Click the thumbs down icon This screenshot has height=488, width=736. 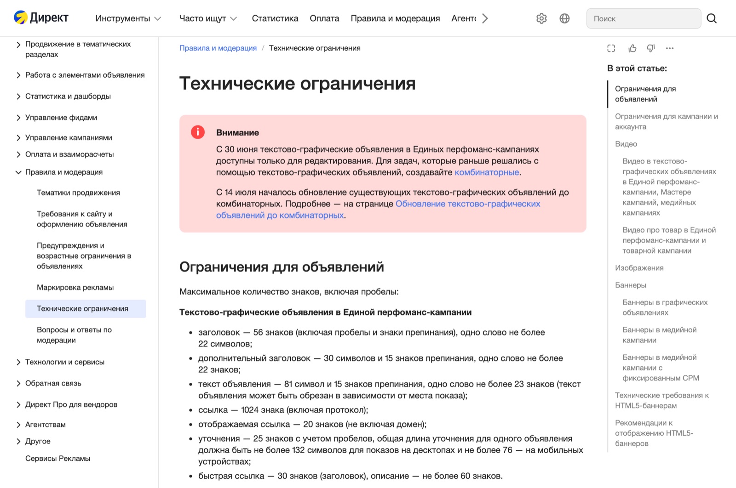[x=651, y=48]
